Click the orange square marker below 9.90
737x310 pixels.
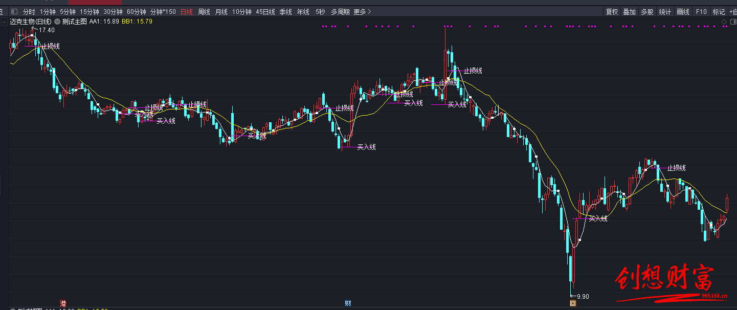(573, 303)
